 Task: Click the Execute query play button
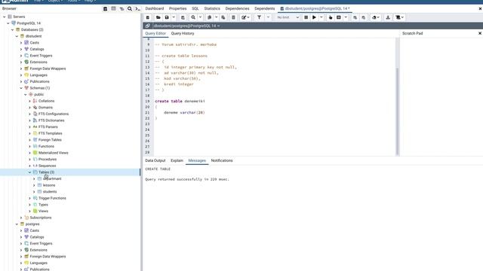point(314,17)
